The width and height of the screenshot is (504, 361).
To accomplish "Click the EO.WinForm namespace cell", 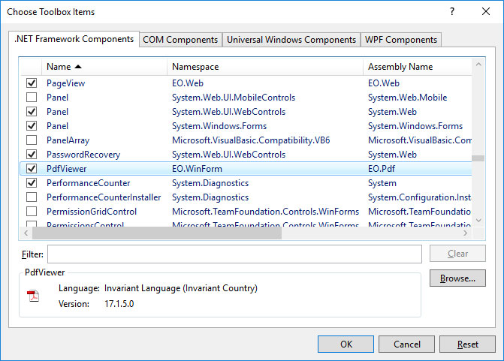I will (197, 169).
